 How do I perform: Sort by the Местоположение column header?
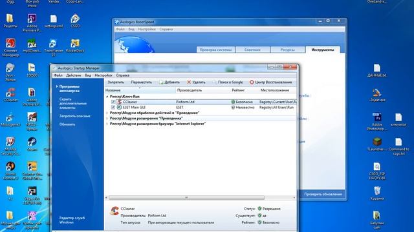coord(278,90)
